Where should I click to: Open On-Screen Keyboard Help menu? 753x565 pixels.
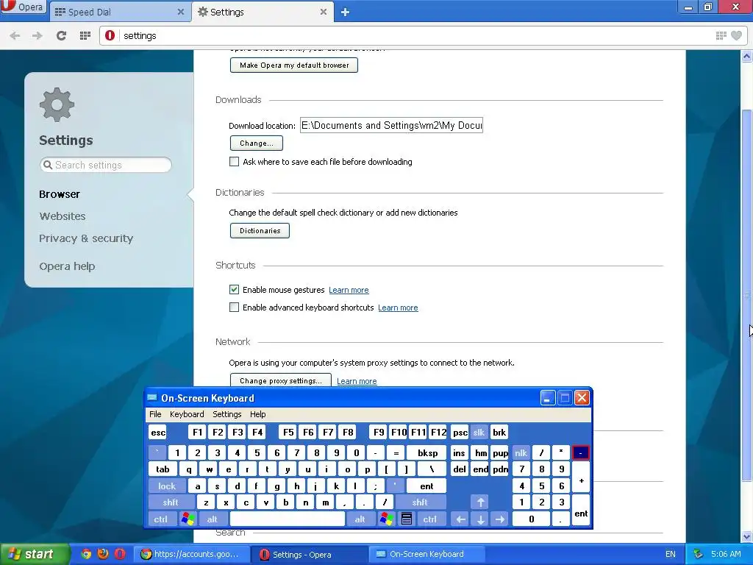pyautogui.click(x=258, y=414)
